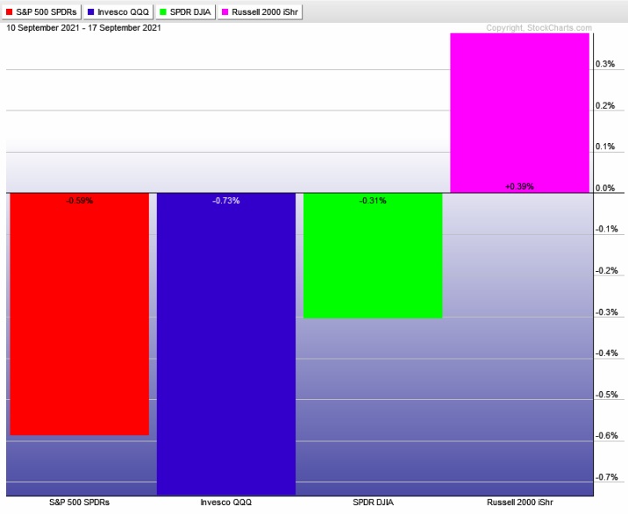Click the -0.6% y-axis tick label
This screenshot has height=514, width=628.
(x=606, y=436)
